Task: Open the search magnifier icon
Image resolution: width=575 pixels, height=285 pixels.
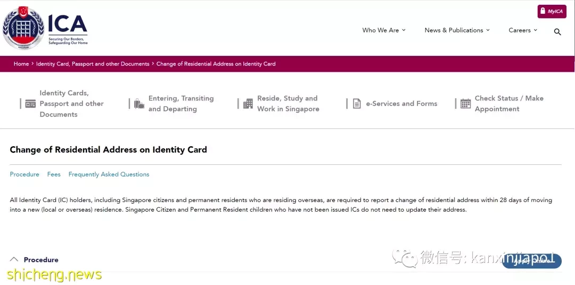Action: coord(557,32)
